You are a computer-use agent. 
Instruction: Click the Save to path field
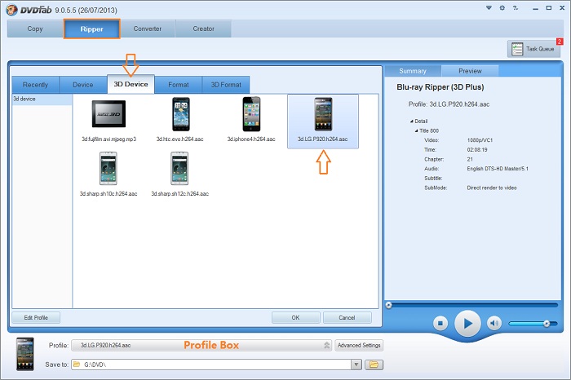pyautogui.click(x=211, y=365)
